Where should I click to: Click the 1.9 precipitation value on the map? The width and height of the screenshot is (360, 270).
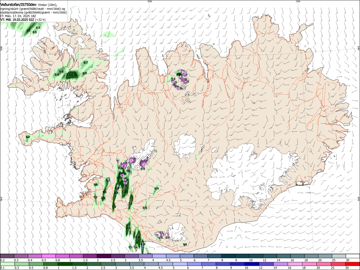[114, 207]
